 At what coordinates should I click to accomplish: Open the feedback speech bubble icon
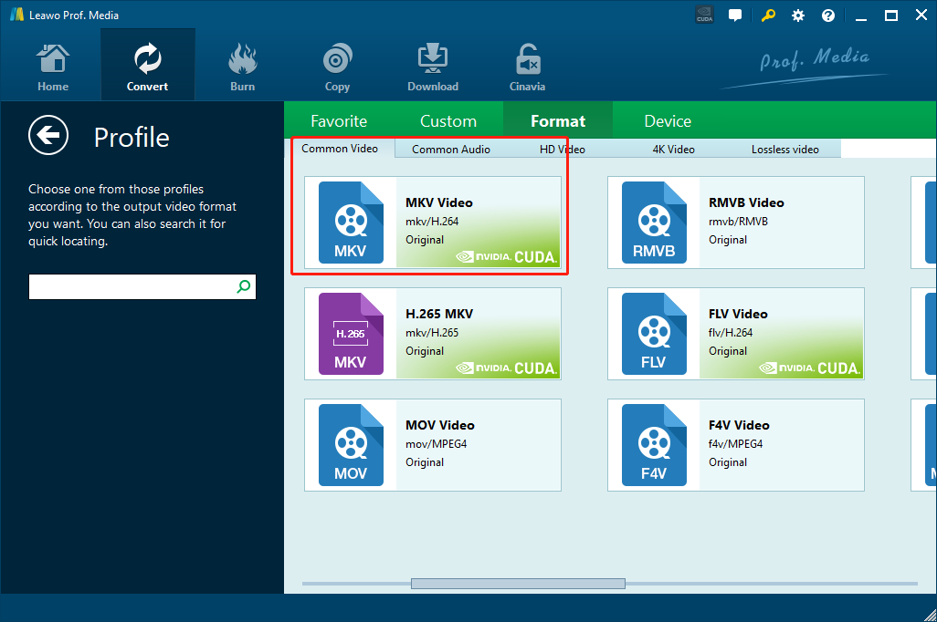coord(735,16)
